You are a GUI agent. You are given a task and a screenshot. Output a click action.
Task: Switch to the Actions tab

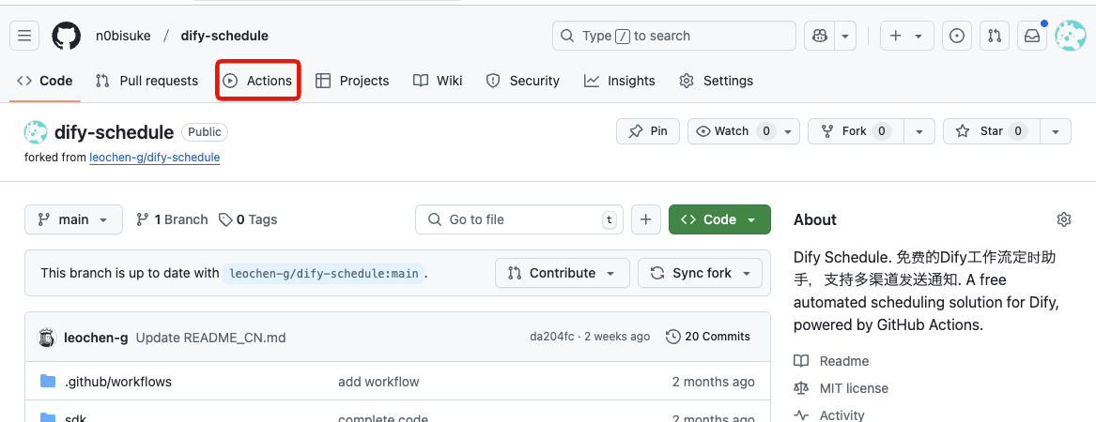pos(258,81)
